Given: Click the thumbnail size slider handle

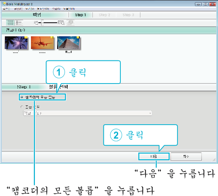Looking at the screenshot, I should pyautogui.click(x=42, y=23).
